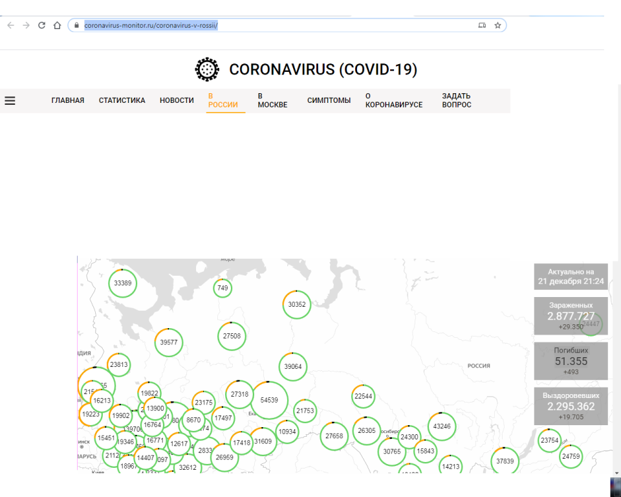621x497 pixels.
Task: Select the В МОСКВЕ tab
Action: 272,100
